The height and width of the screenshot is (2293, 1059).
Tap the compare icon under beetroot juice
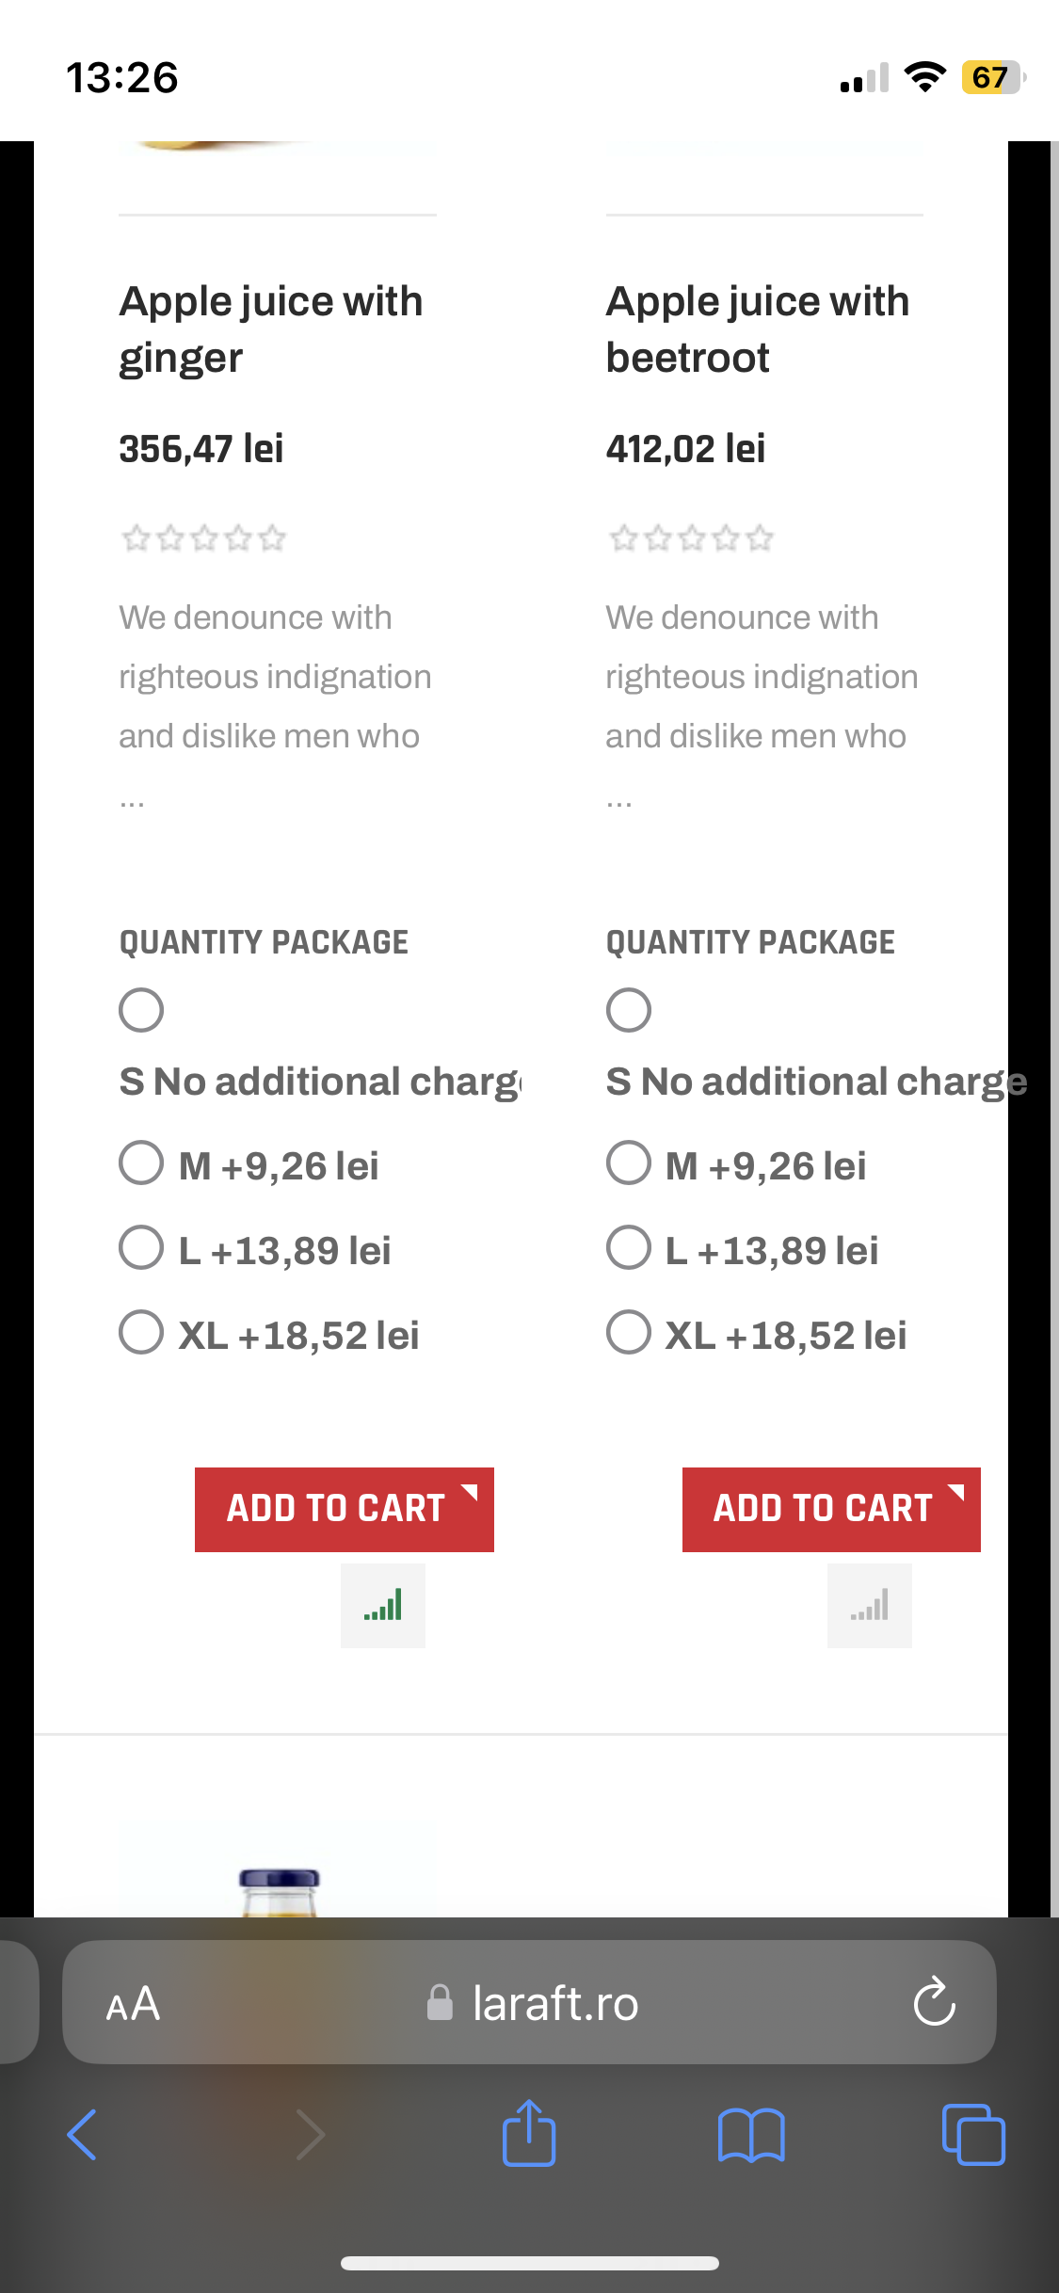tap(869, 1605)
